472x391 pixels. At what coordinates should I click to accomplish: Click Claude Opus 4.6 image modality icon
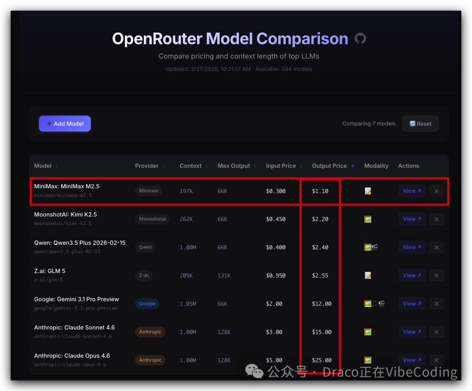point(368,360)
